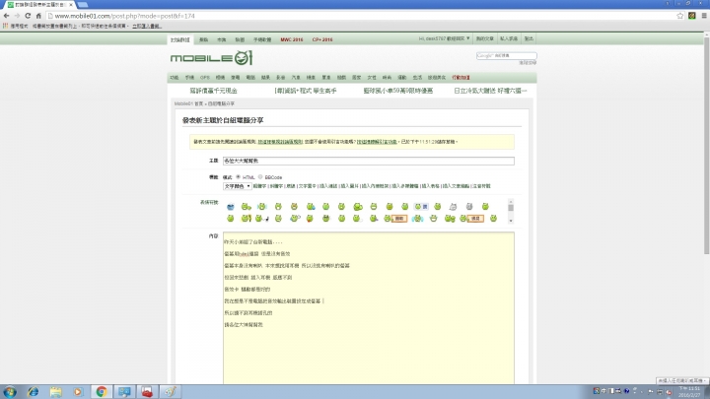Open Windows Media Player from taskbar
This screenshot has height=399, width=710.
coord(78,392)
